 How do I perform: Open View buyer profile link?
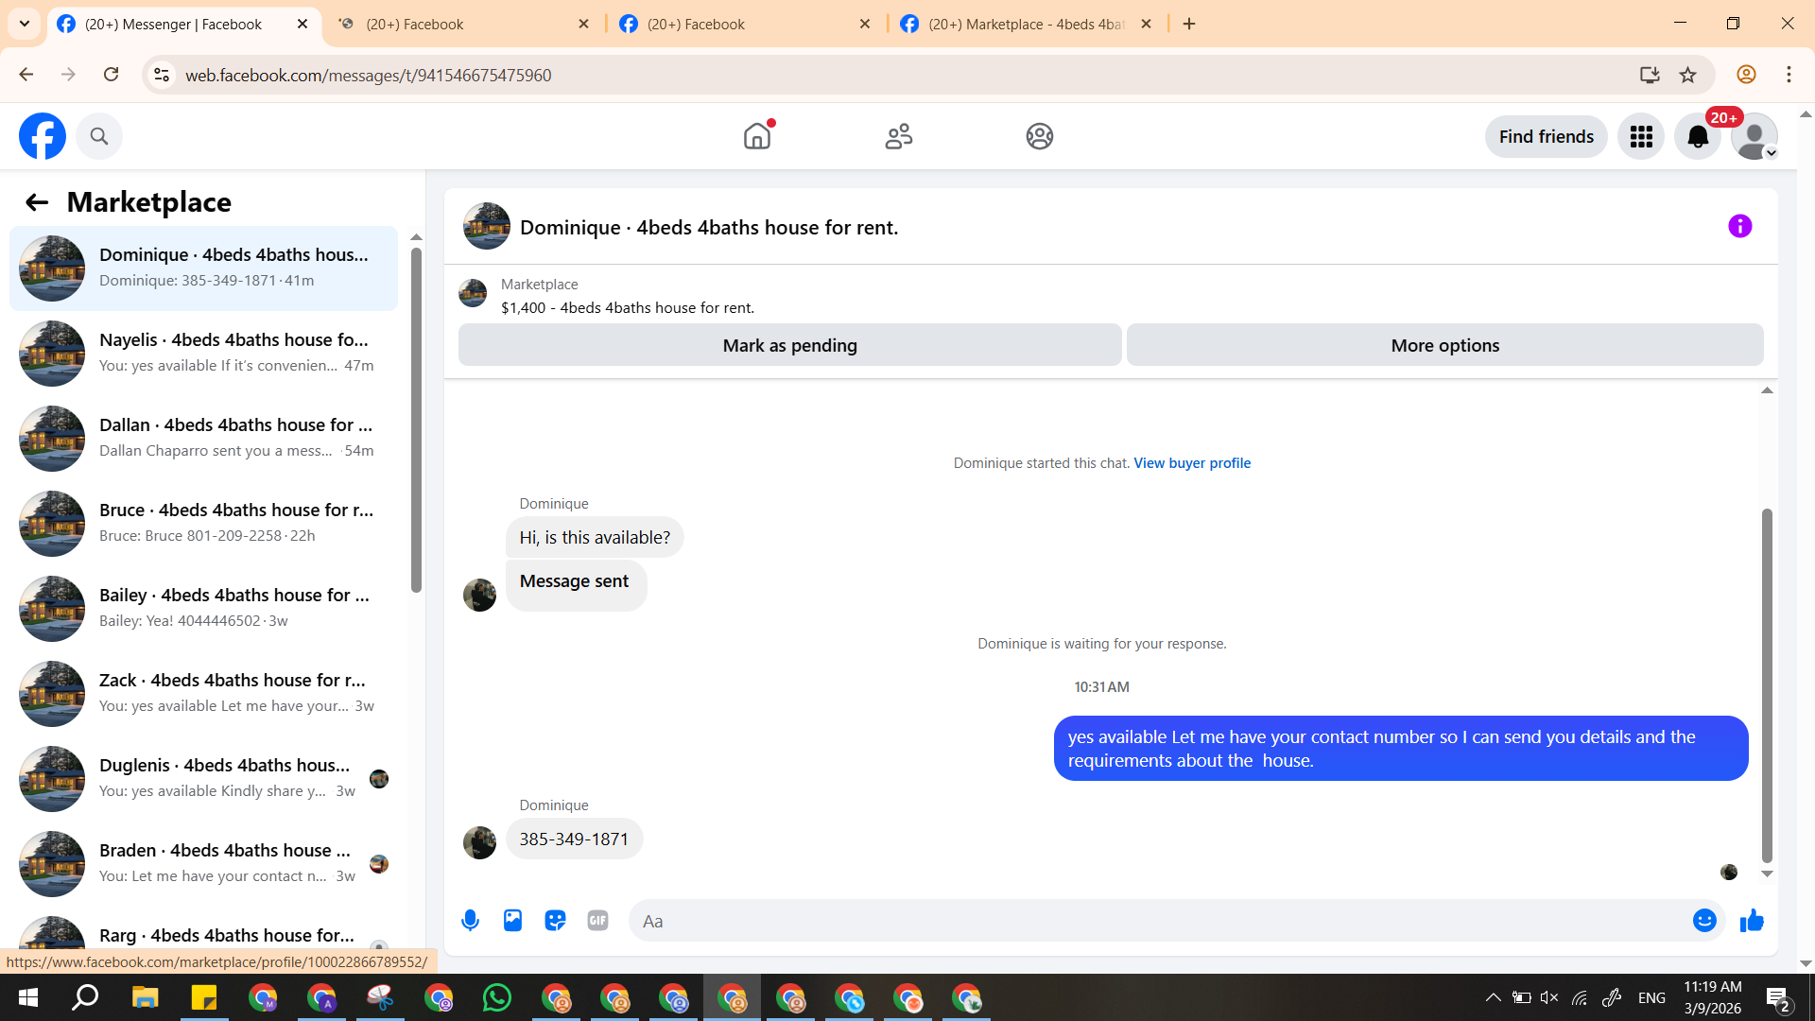click(x=1191, y=463)
